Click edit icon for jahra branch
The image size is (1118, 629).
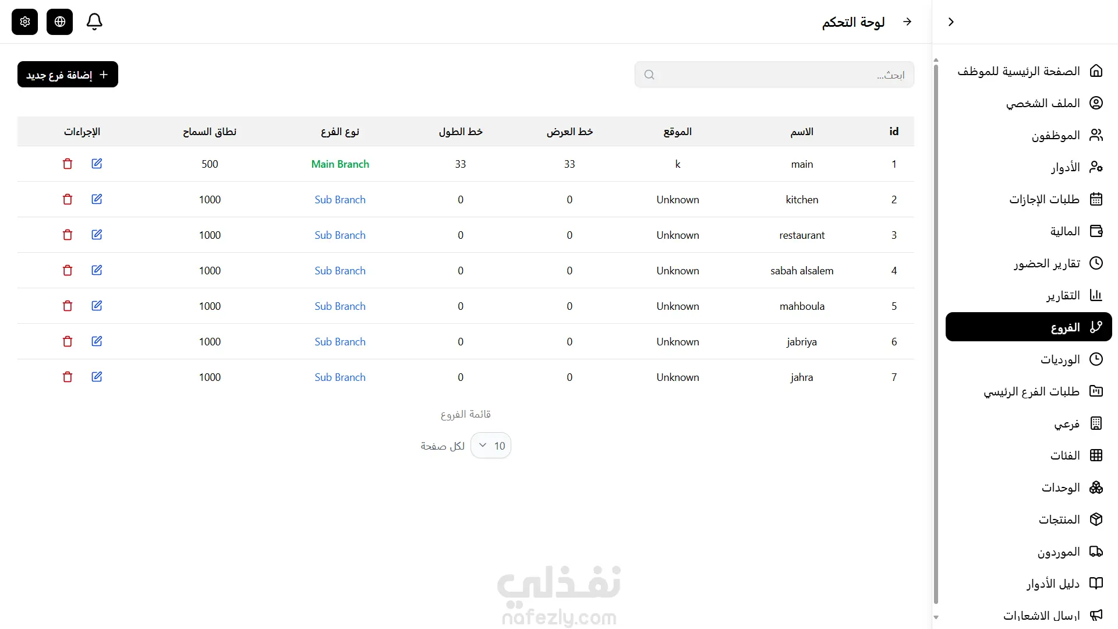pyautogui.click(x=97, y=377)
